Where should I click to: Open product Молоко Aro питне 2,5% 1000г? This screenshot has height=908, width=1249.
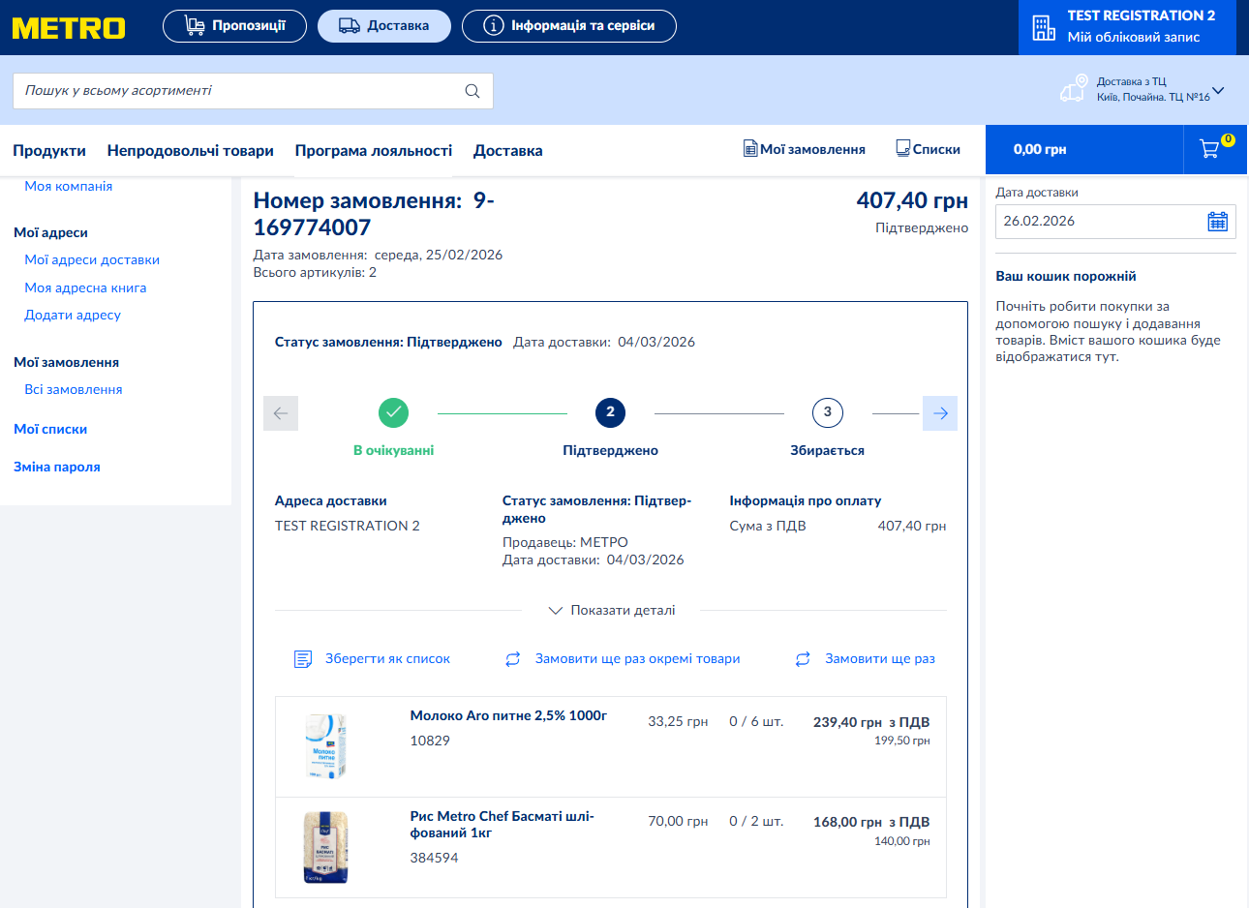(508, 716)
